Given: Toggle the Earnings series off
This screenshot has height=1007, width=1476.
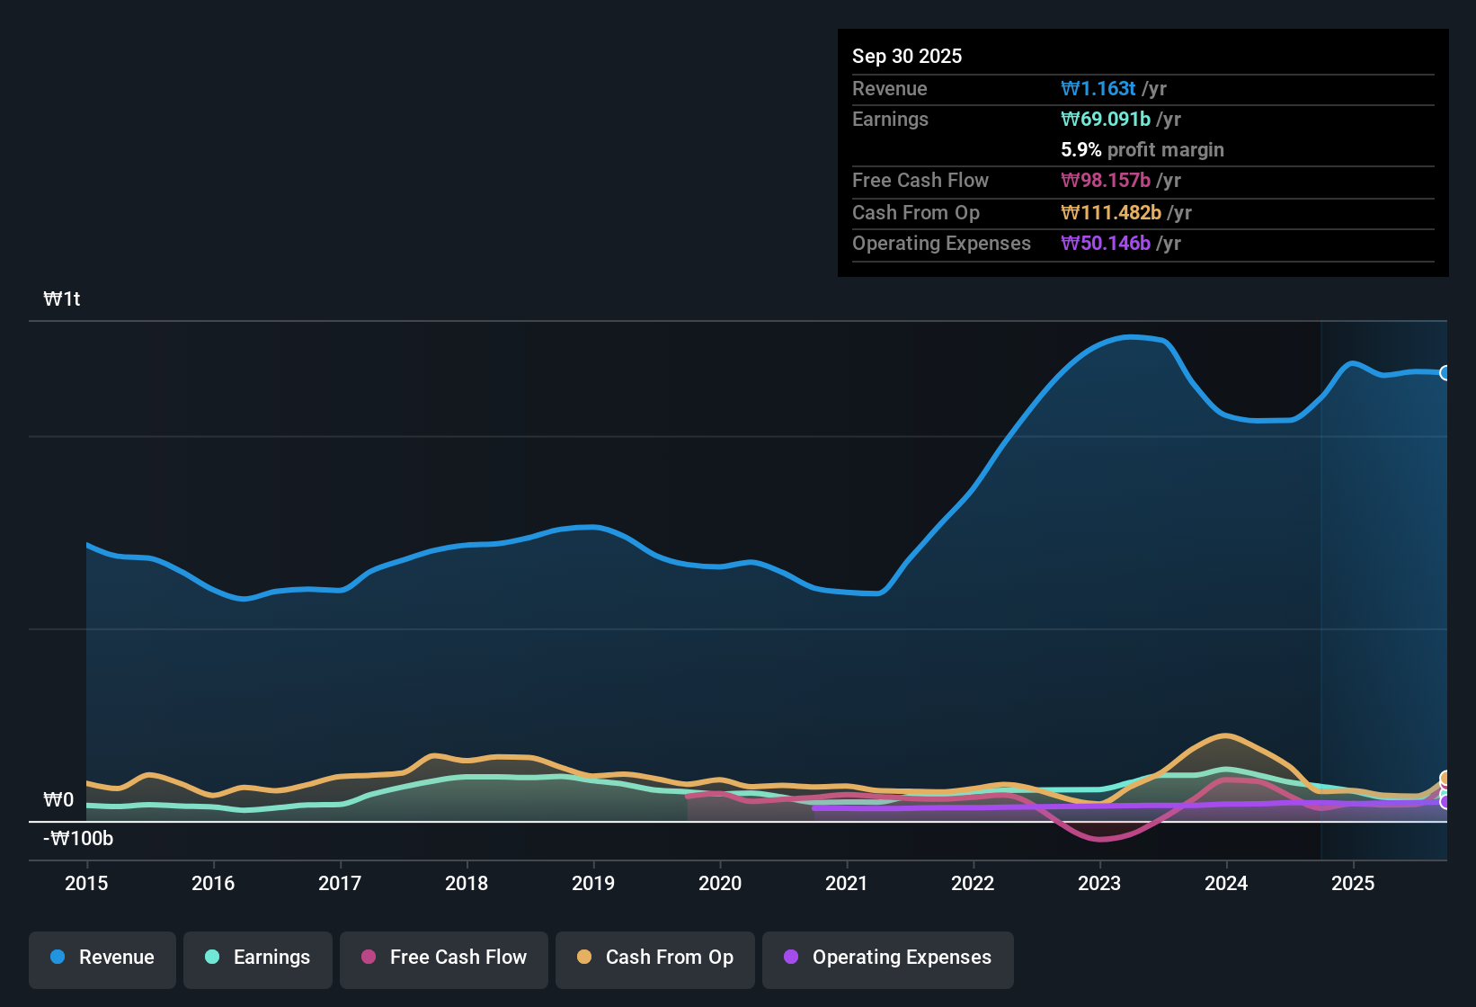Looking at the screenshot, I should (257, 958).
